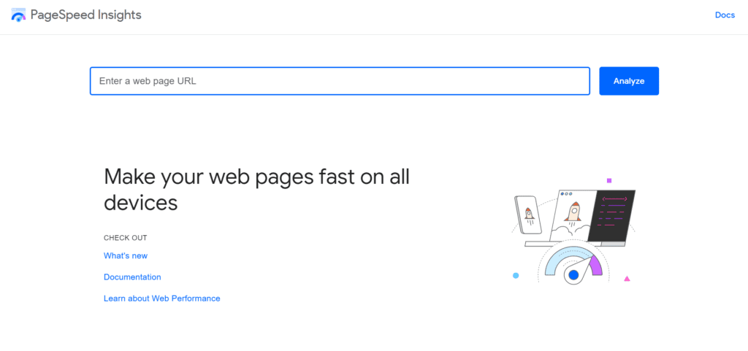Click the speedometer gauge's blue center dial

(573, 275)
